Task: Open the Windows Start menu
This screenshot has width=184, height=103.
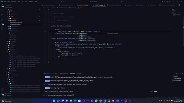Action: click(54, 101)
